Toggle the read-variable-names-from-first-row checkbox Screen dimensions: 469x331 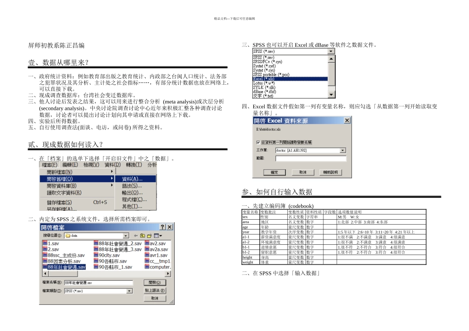pos(258,142)
